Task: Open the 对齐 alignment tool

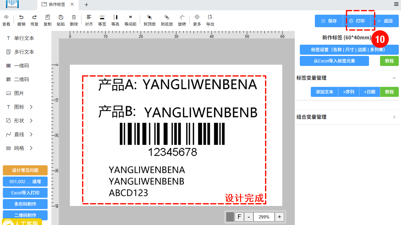Action: point(89,17)
